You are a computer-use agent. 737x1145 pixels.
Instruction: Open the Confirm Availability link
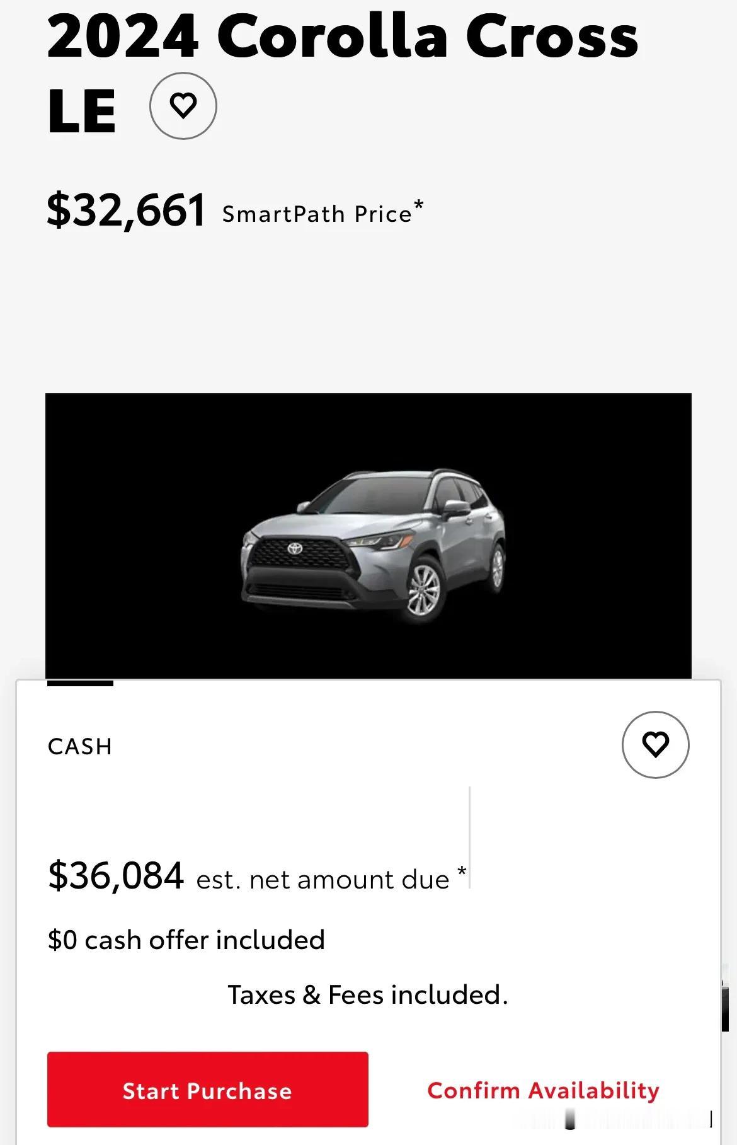pyautogui.click(x=544, y=1090)
